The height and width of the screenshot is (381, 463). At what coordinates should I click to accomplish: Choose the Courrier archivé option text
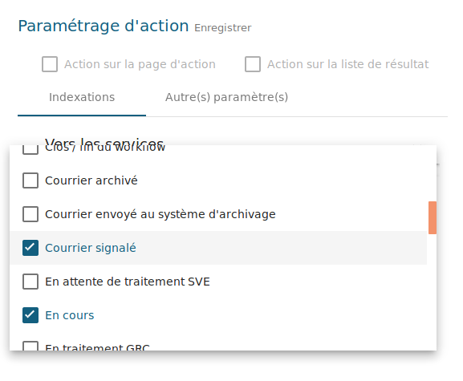(91, 180)
